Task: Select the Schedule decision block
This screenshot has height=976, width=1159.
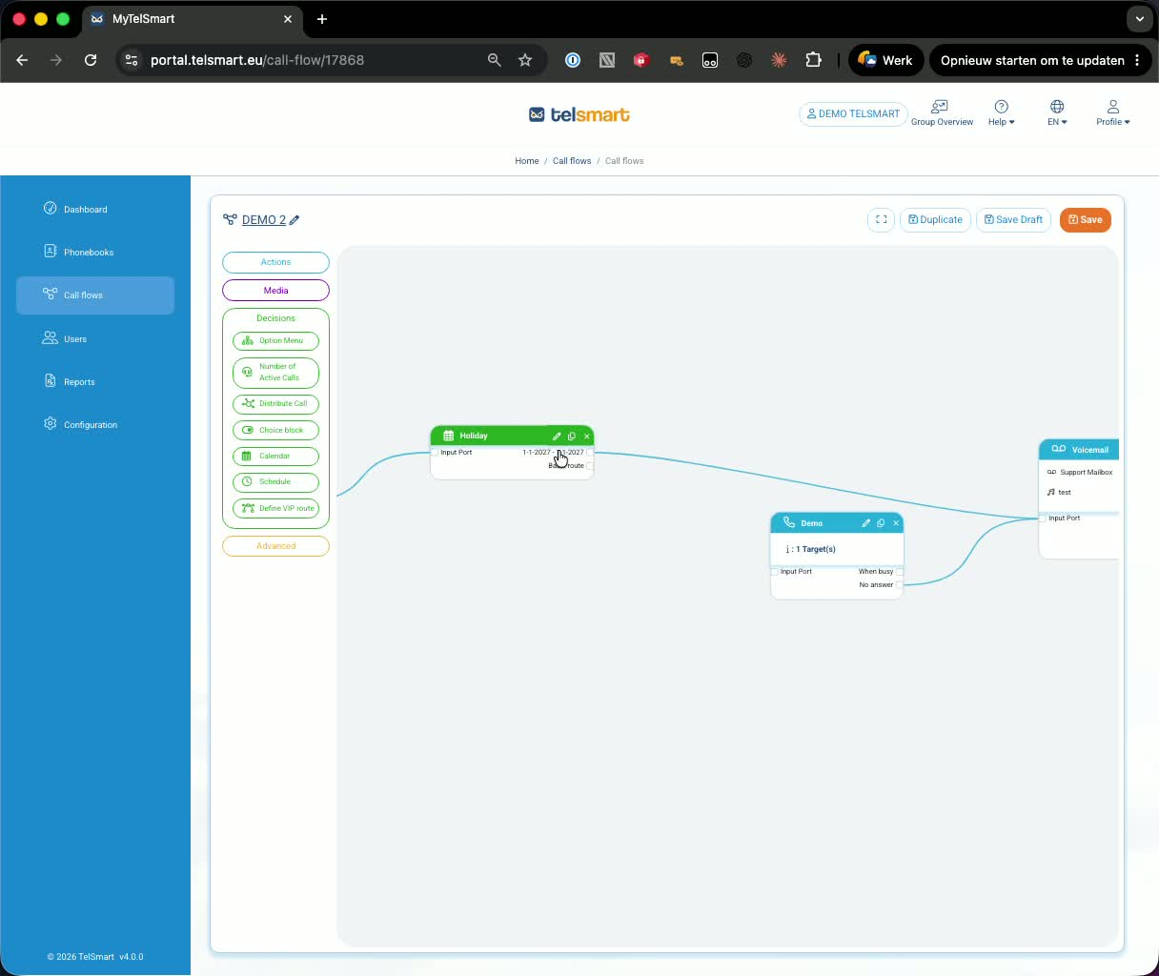Action: tap(275, 482)
